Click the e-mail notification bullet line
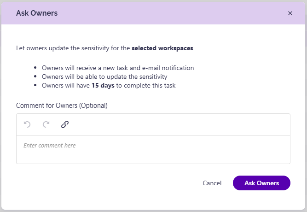This screenshot has width=307, height=212. click(x=118, y=68)
